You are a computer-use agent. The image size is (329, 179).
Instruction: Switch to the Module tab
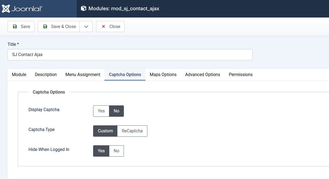coord(19,75)
